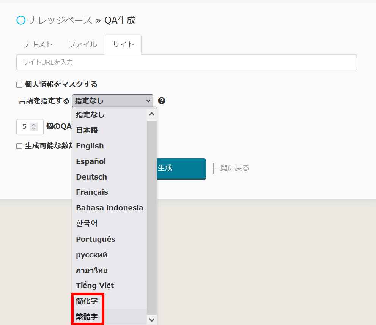Pick Français language option
The width and height of the screenshot is (376, 325).
pyautogui.click(x=110, y=192)
